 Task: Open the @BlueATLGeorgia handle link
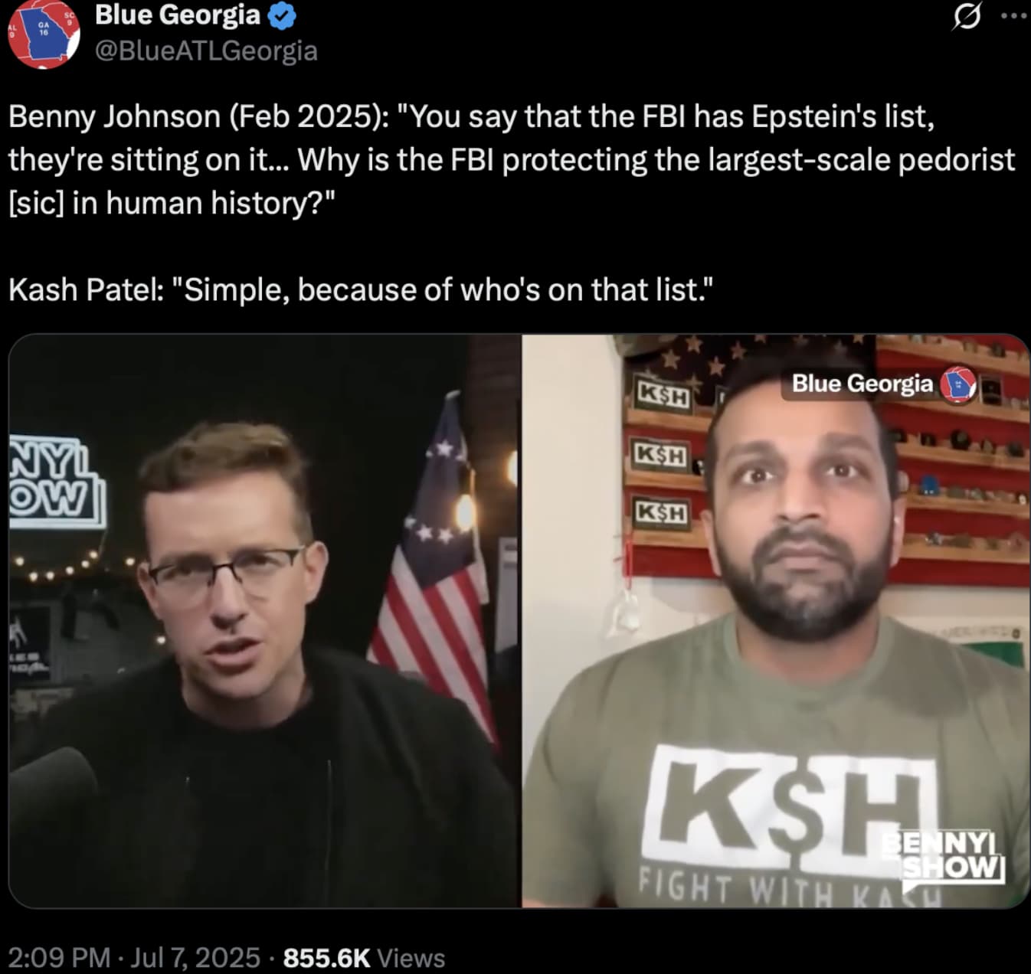tap(206, 51)
